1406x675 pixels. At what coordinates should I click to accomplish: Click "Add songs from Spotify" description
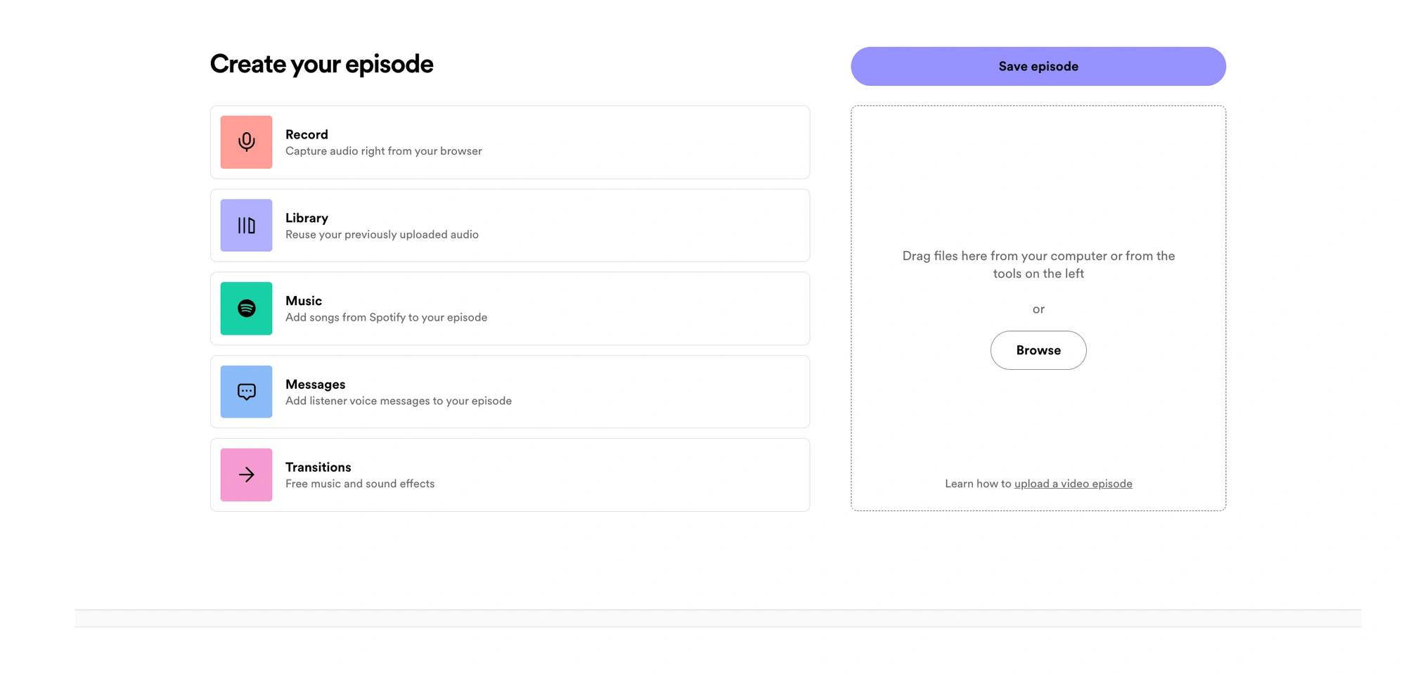tap(386, 318)
